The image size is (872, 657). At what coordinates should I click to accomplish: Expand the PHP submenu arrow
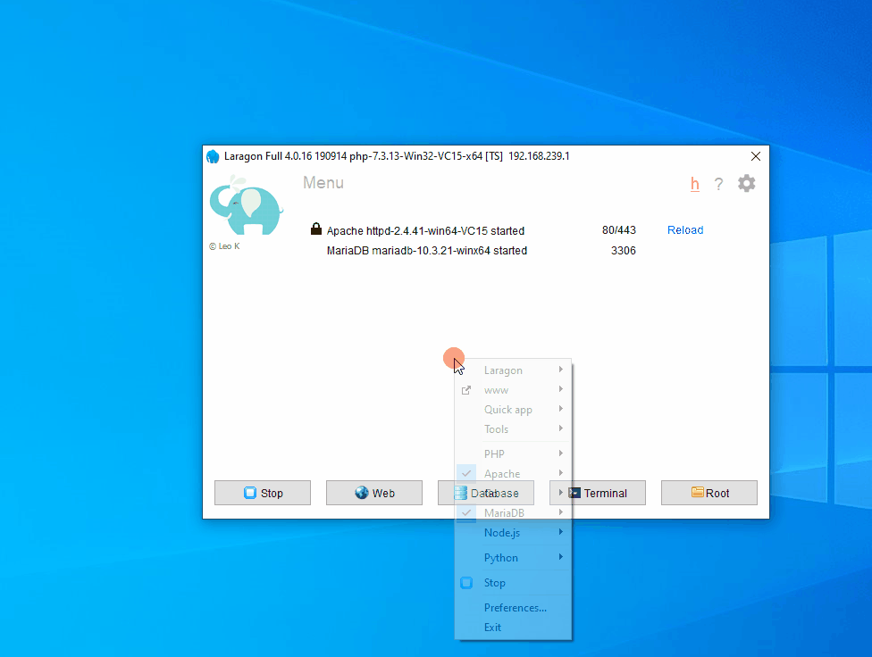[x=560, y=453]
